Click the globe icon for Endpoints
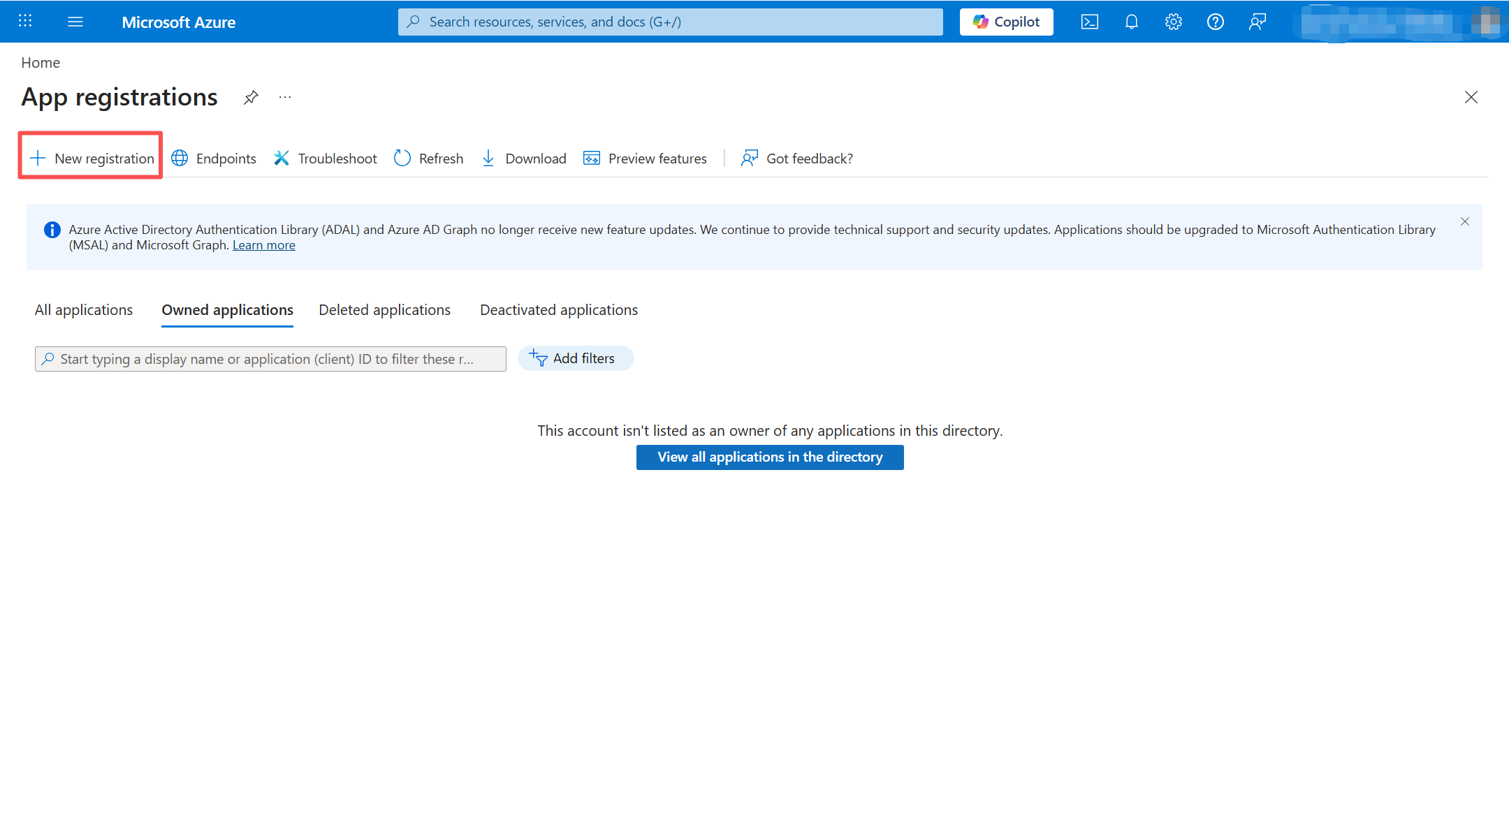Image resolution: width=1509 pixels, height=829 pixels. tap(180, 159)
